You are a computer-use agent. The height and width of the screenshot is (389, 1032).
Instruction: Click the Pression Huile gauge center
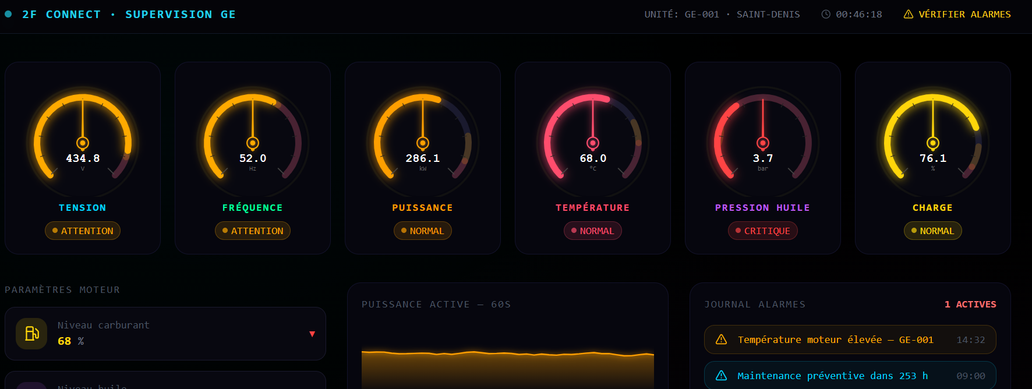pyautogui.click(x=762, y=143)
